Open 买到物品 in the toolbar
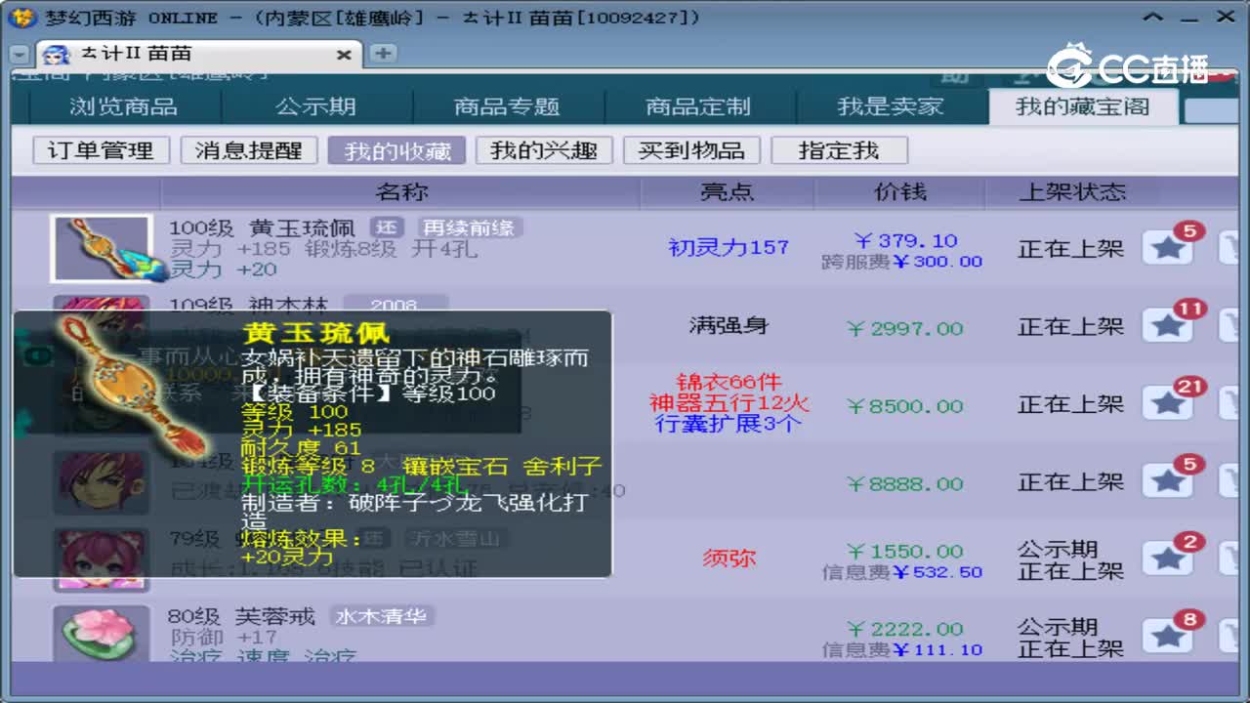Viewport: 1250px width, 703px height. pos(691,149)
